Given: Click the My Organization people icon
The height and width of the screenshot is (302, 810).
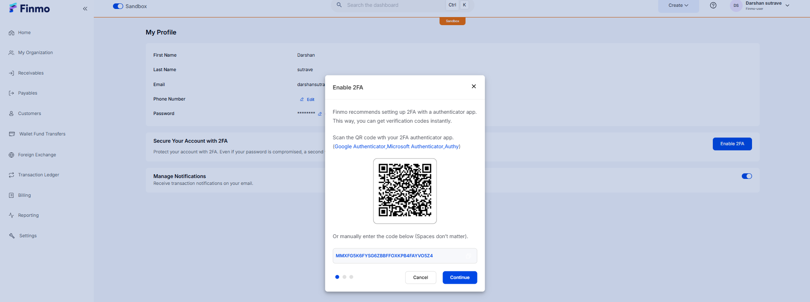Looking at the screenshot, I should tap(12, 53).
